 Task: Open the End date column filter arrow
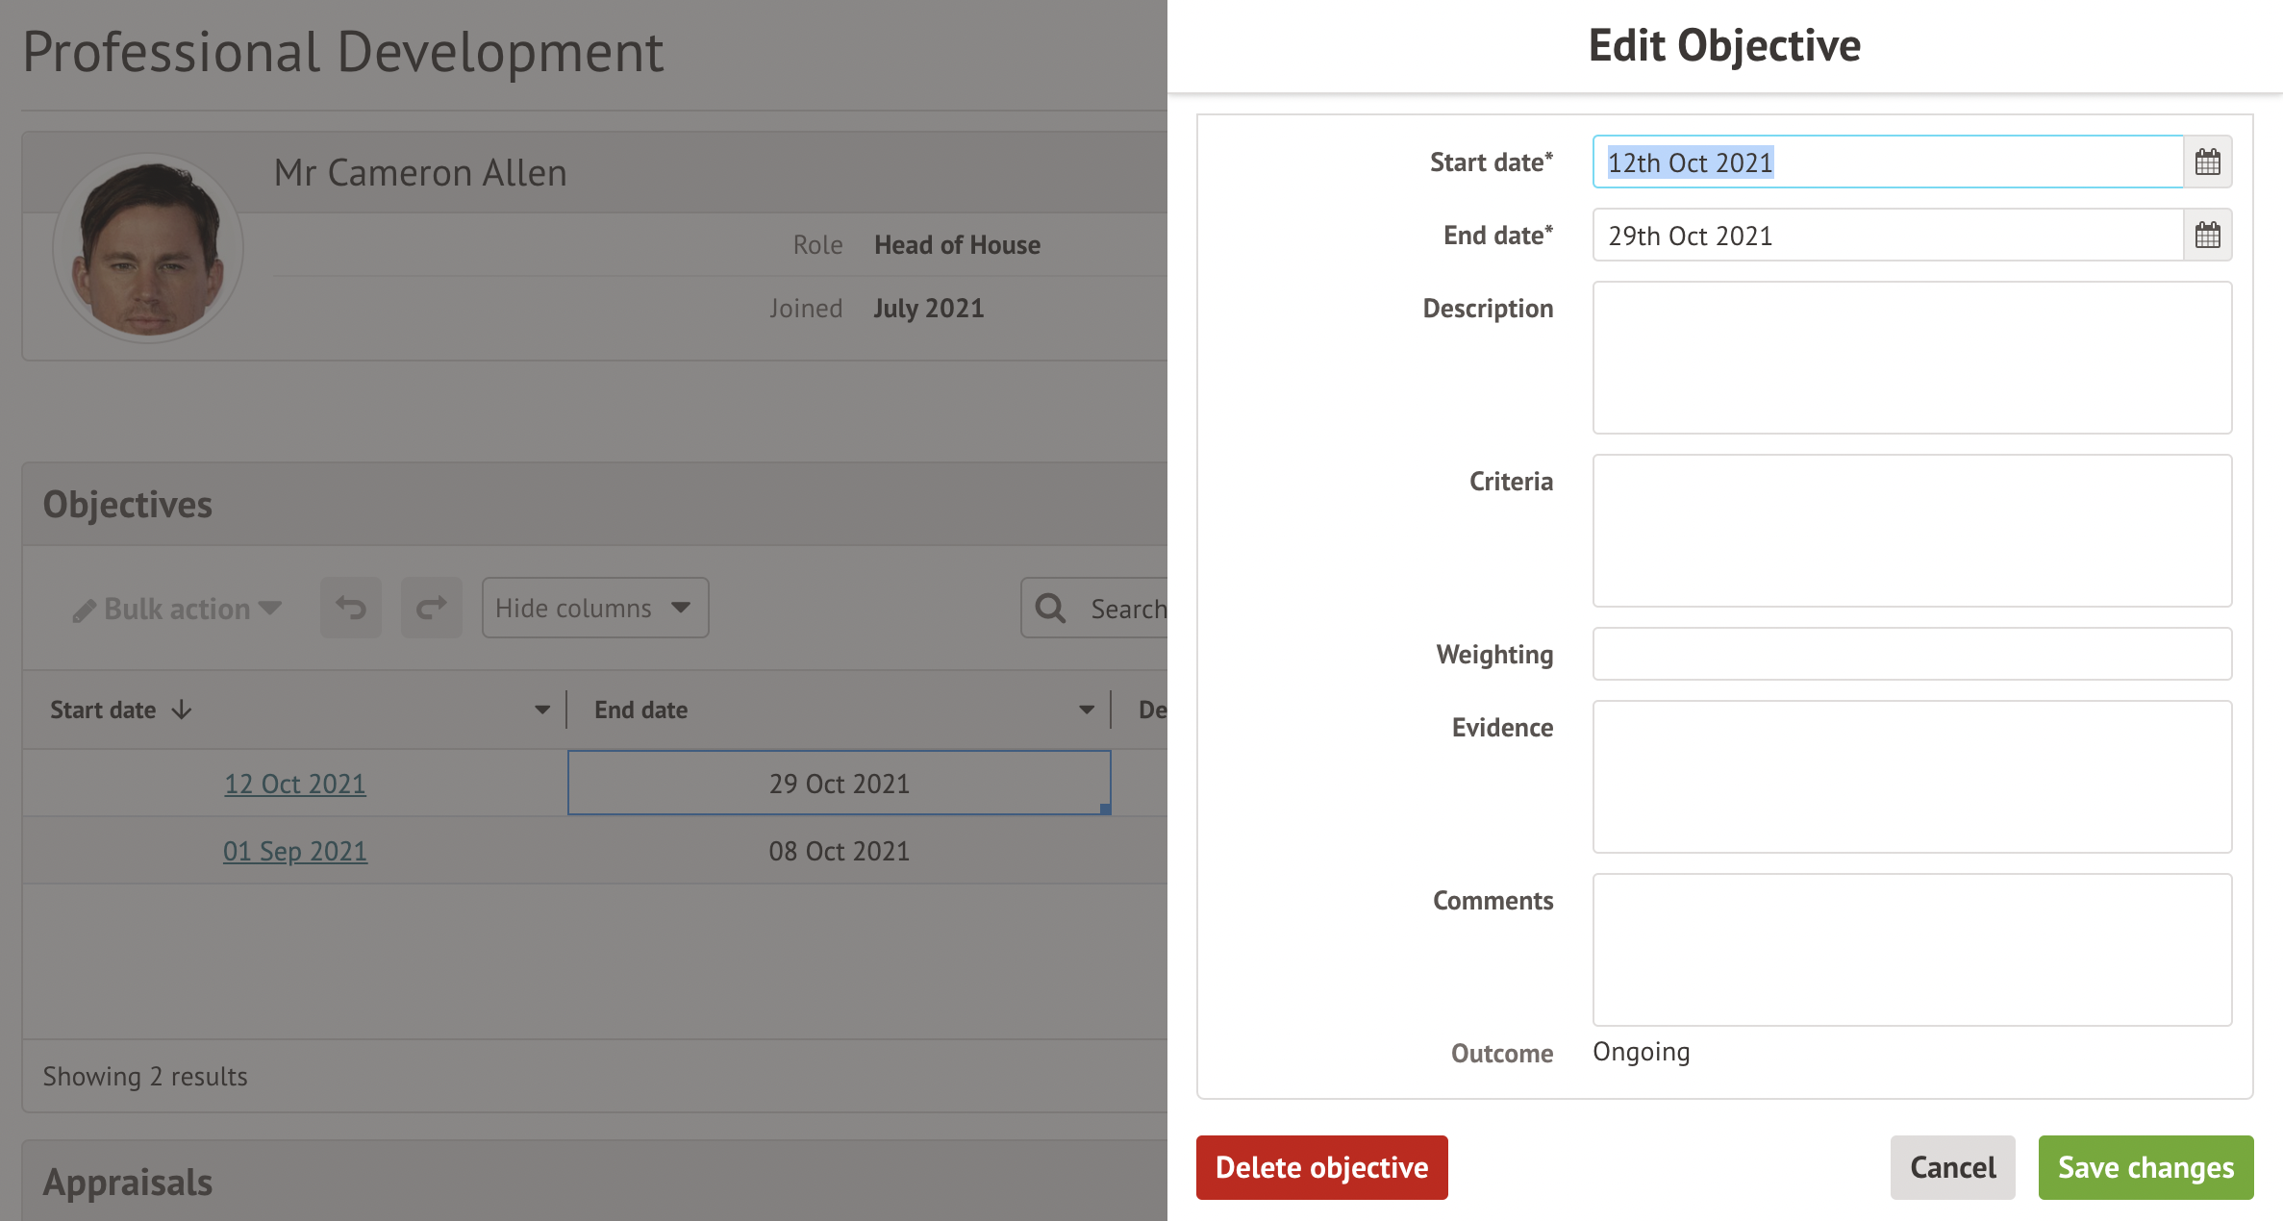coord(1087,710)
